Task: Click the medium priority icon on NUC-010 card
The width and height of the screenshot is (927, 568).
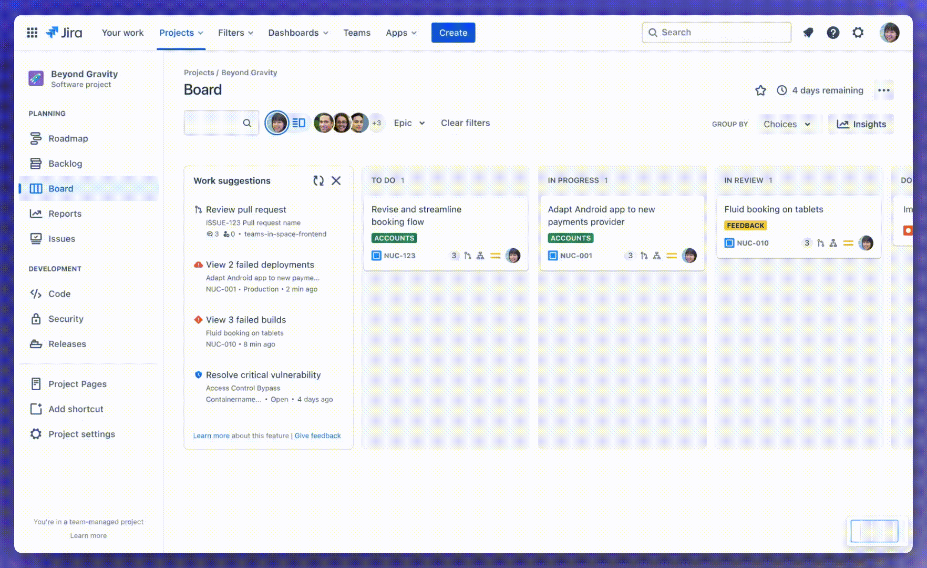Action: [x=848, y=243]
